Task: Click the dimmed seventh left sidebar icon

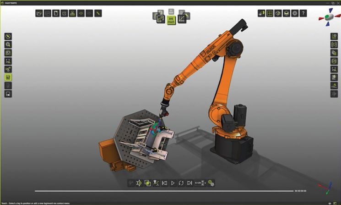Action: click(8, 86)
